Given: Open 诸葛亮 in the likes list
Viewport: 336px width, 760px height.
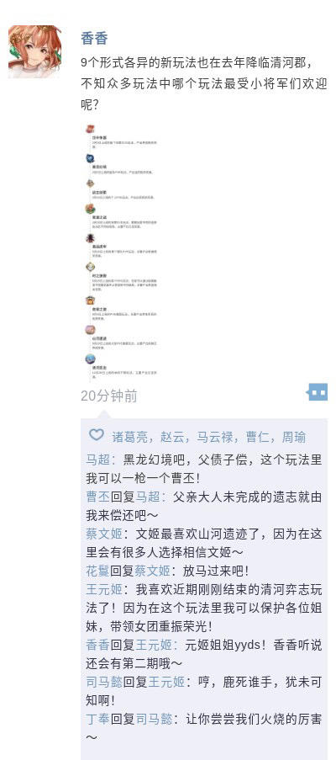Looking at the screenshot, I should tap(129, 437).
